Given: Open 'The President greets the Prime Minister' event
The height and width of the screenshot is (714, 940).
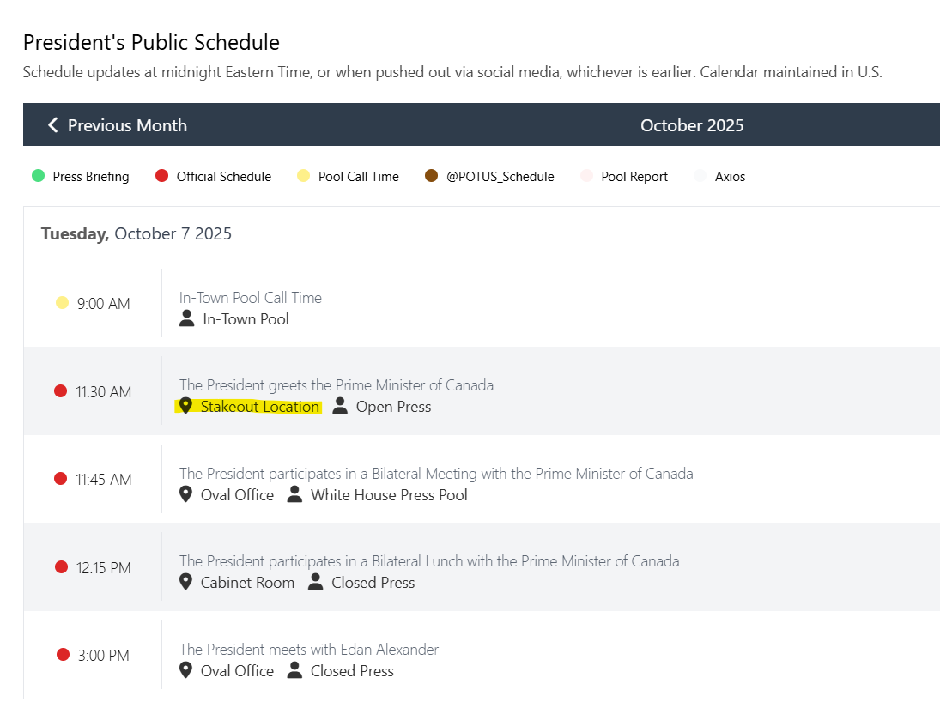Looking at the screenshot, I should point(336,385).
